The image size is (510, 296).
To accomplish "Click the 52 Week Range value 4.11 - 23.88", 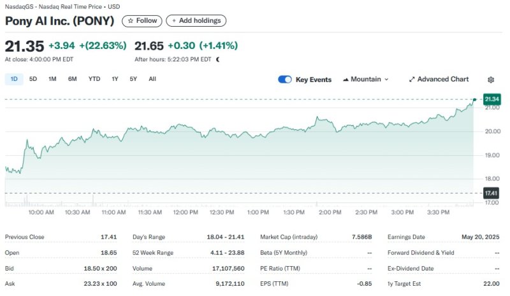I will 227,253.
